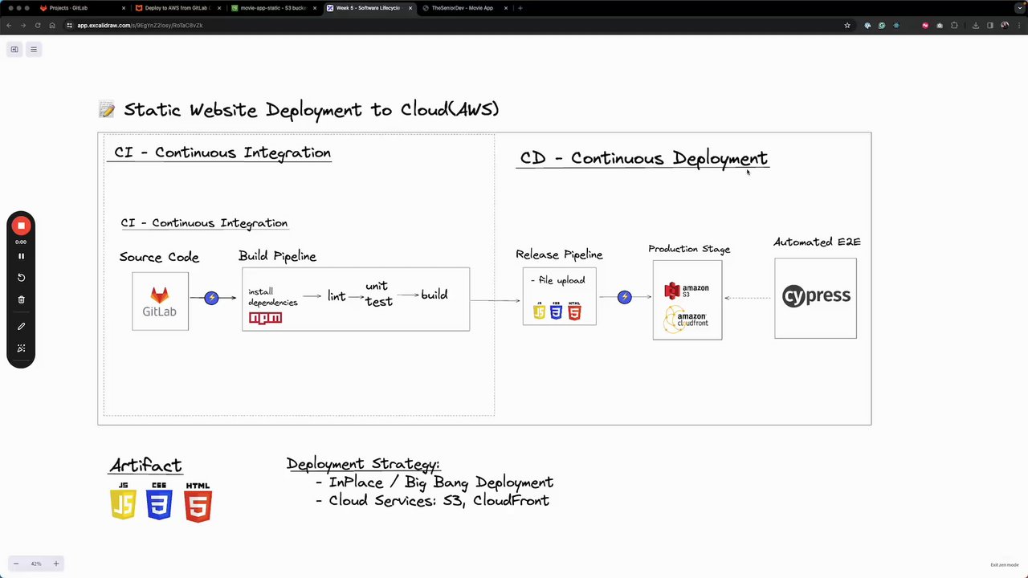Select the 'unit test' step text

pos(378,294)
